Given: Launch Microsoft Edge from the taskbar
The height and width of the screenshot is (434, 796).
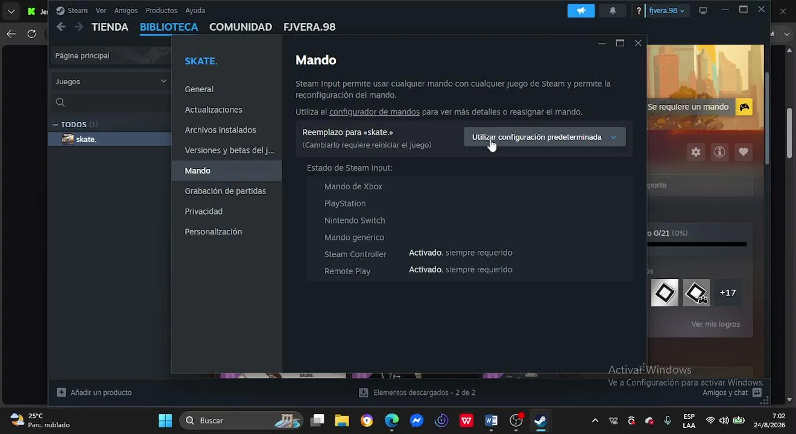Looking at the screenshot, I should [x=391, y=421].
